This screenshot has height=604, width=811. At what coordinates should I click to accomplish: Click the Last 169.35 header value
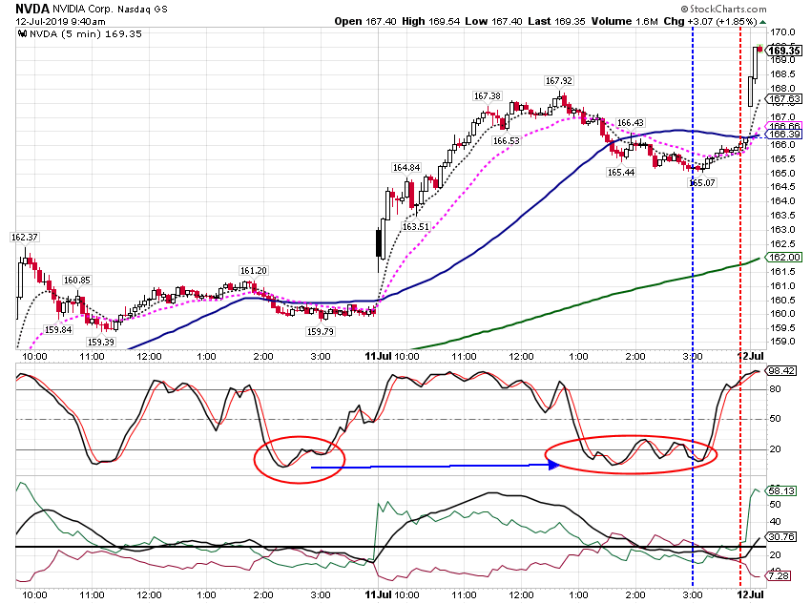[556, 21]
